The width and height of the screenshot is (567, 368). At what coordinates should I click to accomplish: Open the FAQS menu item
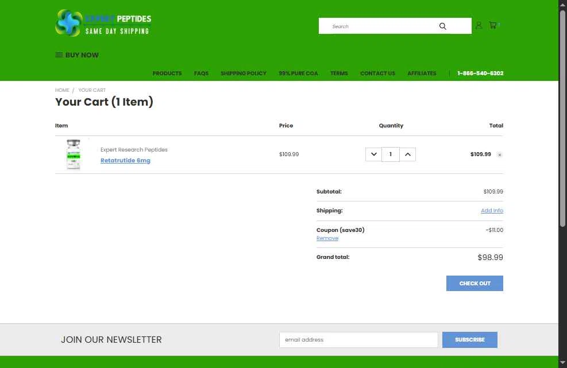tap(202, 73)
